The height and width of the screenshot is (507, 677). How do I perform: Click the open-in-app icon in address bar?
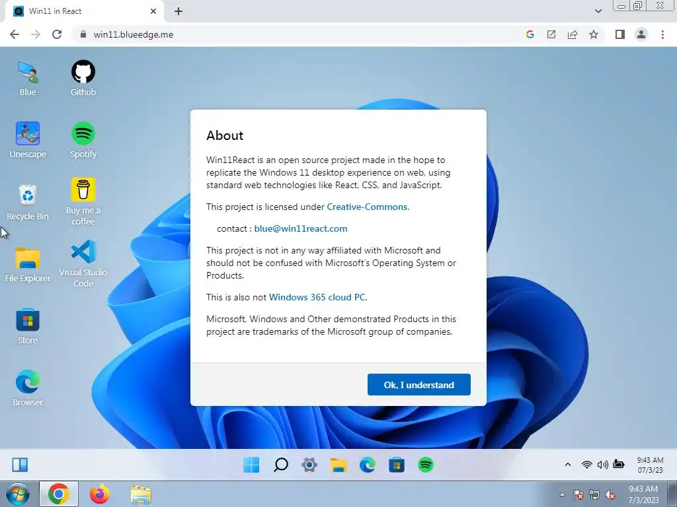551,34
